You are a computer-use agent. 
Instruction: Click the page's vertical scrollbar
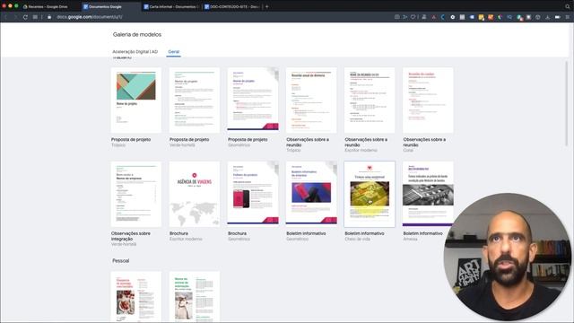coord(567,104)
